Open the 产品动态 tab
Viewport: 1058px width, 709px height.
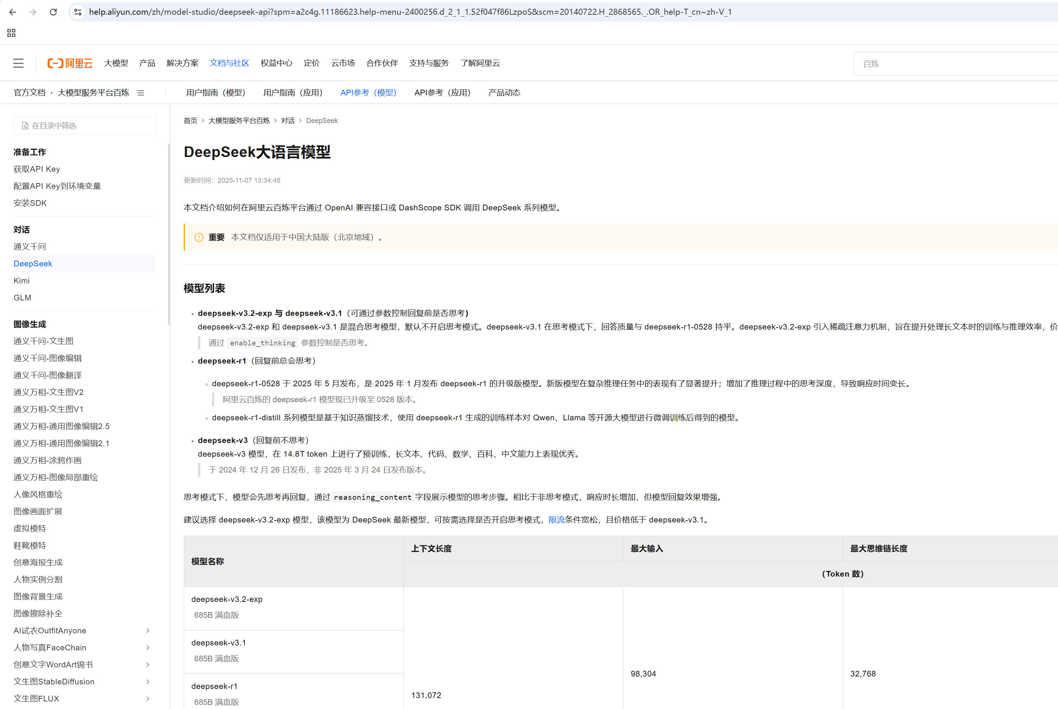pos(504,93)
